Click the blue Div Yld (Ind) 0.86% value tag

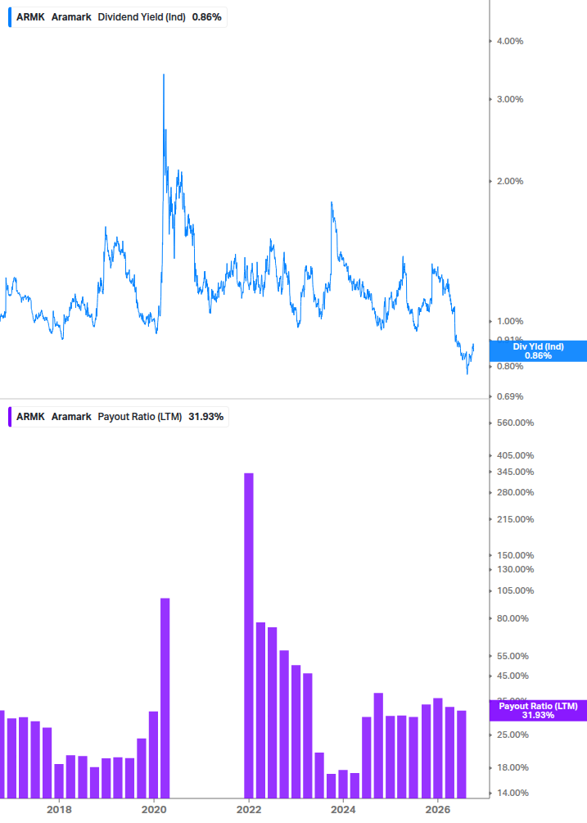pyautogui.click(x=538, y=351)
